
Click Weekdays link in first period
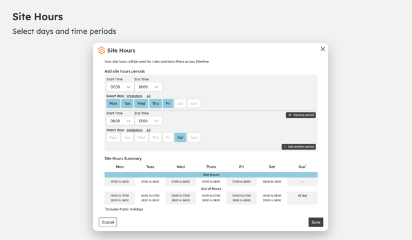[x=134, y=96]
